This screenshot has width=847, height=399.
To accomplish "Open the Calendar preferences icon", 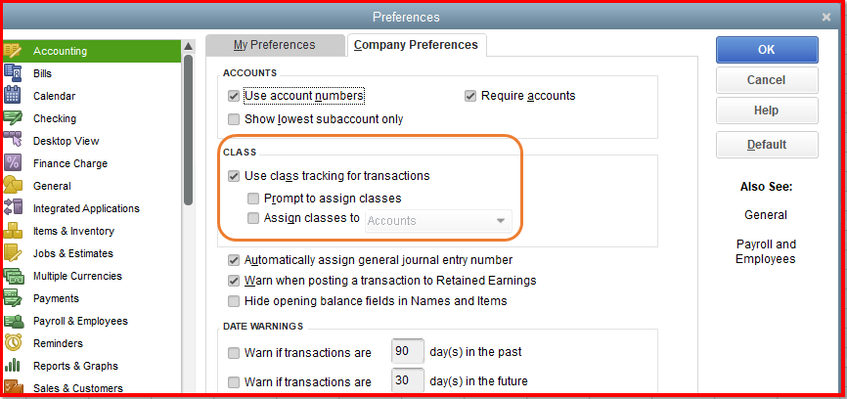I will (x=14, y=96).
